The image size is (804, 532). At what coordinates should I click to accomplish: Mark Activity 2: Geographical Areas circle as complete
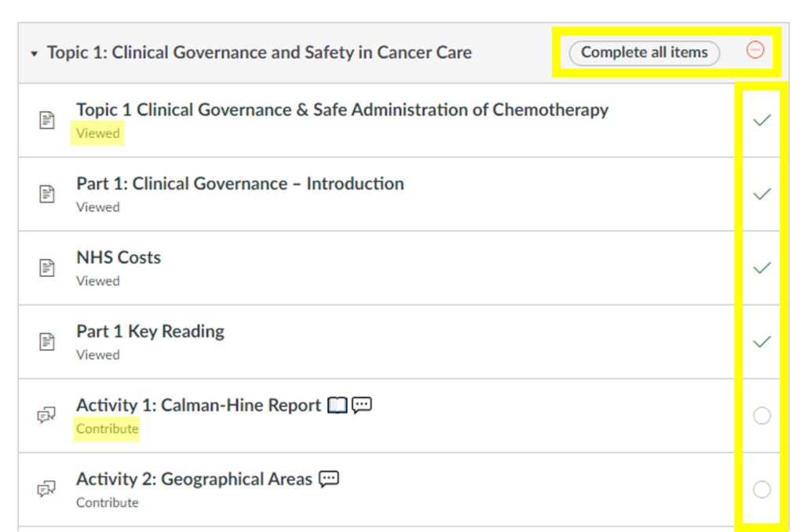pyautogui.click(x=762, y=490)
